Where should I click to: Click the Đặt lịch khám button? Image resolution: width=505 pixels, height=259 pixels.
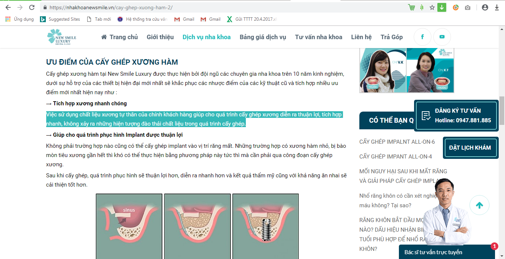point(470,148)
